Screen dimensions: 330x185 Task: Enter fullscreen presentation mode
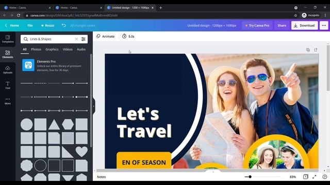(x=315, y=177)
